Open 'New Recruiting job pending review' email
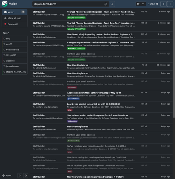This screenshot has height=179, width=175. pos(101,177)
